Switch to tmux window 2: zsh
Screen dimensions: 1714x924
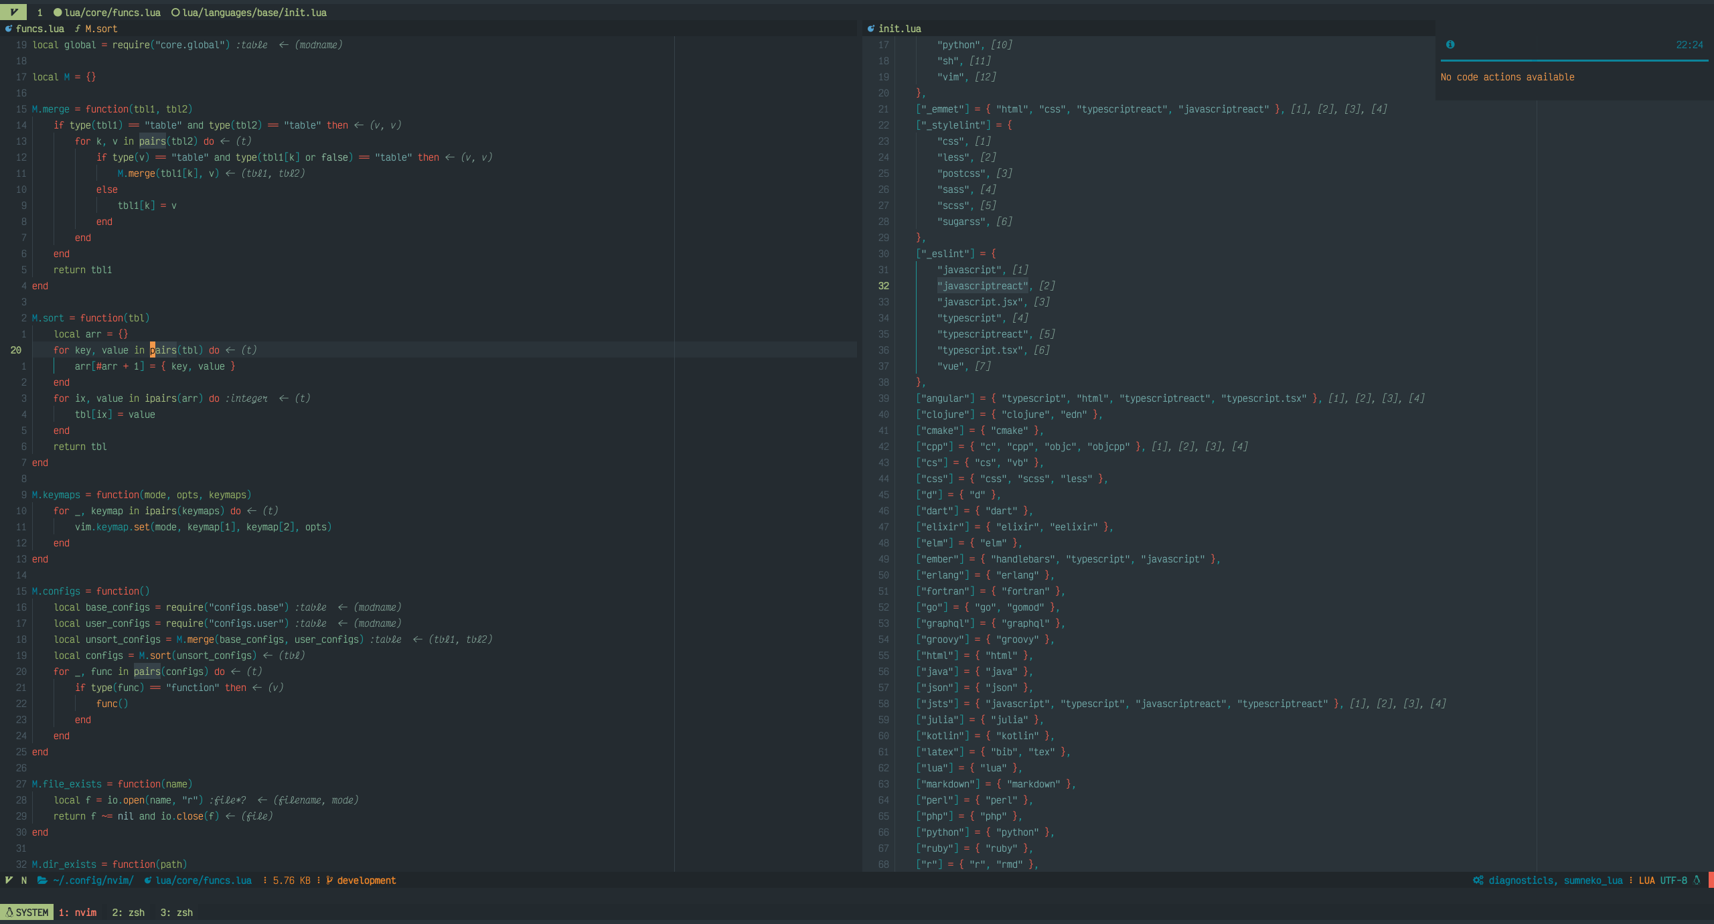(128, 913)
